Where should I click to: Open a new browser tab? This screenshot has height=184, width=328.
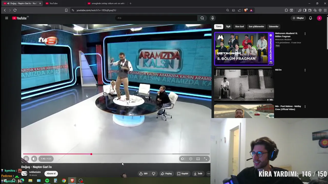click(130, 3)
